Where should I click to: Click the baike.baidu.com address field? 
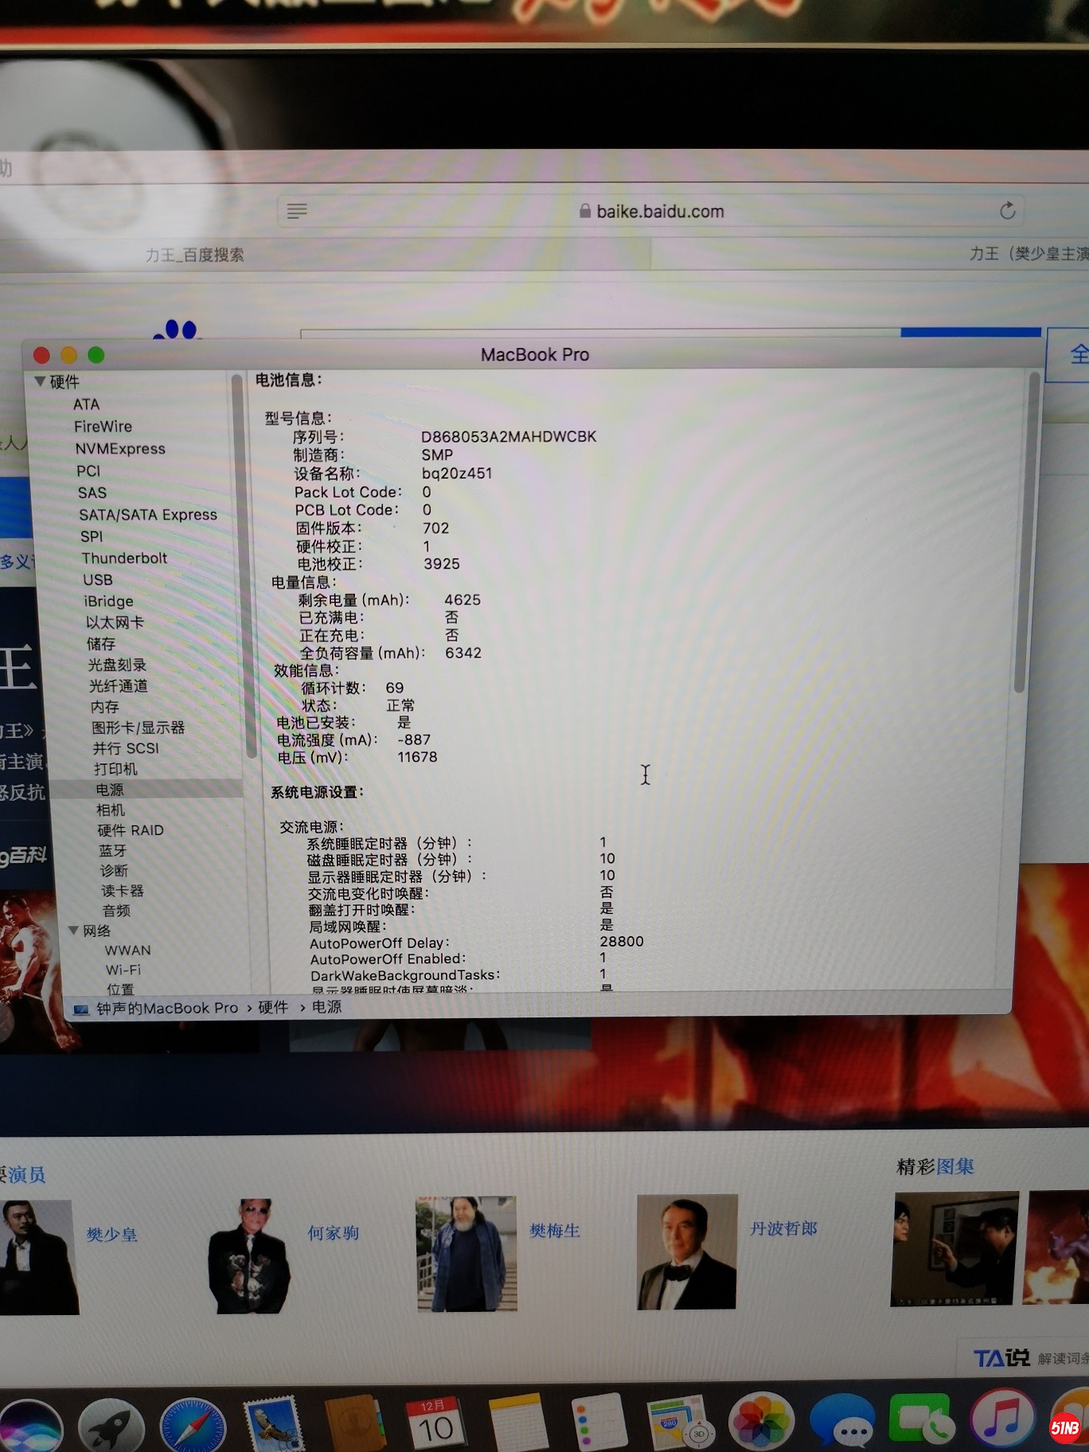pyautogui.click(x=653, y=211)
